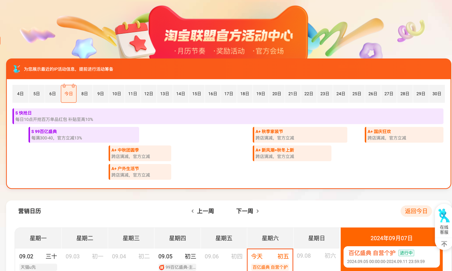The width and height of the screenshot is (452, 271).
Task: Open the S 快抢日 activity bar
Action: [x=228, y=116]
